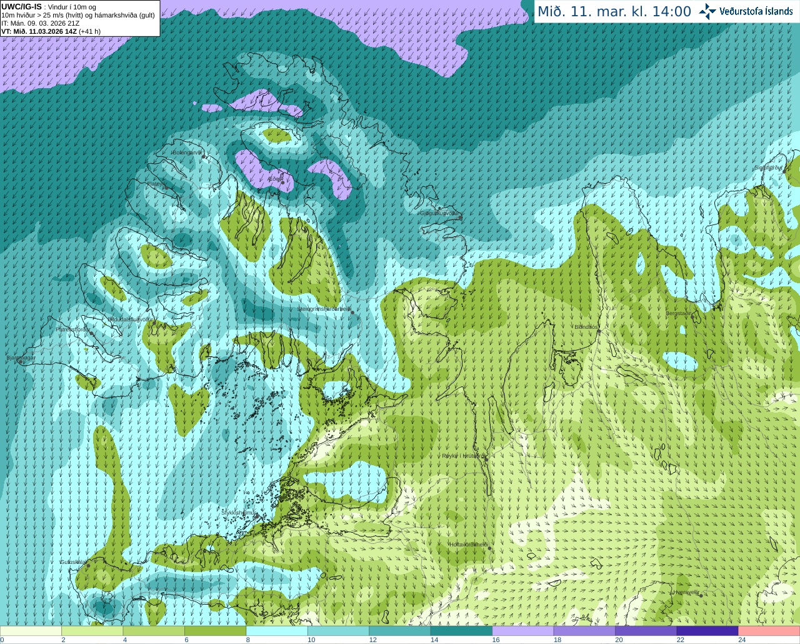Click the Gjögurflugvöllur station label
Viewport: 800px width, 644px height.
tap(440, 213)
